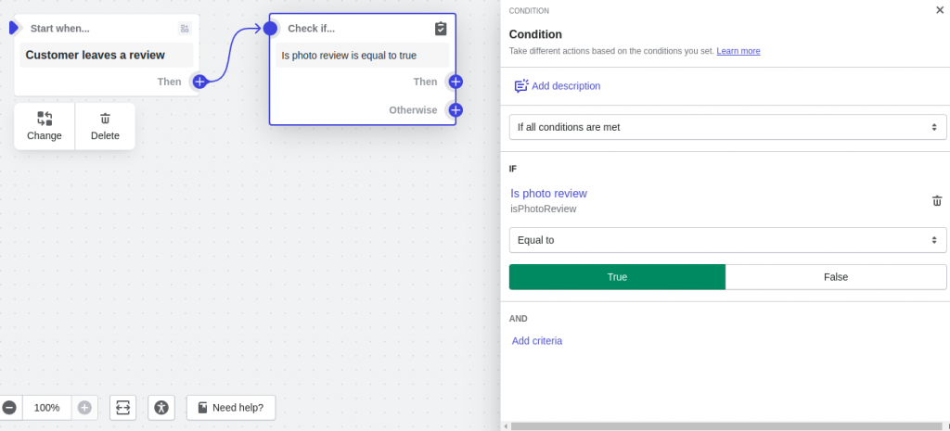Click the condition input connector dot
This screenshot has width=950, height=431.
[270, 28]
